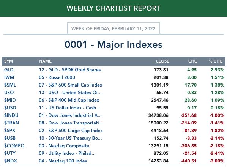Open 03 - Nasdaq Composite chart link
Viewport: 227px width, 167px height.
(x=64, y=146)
